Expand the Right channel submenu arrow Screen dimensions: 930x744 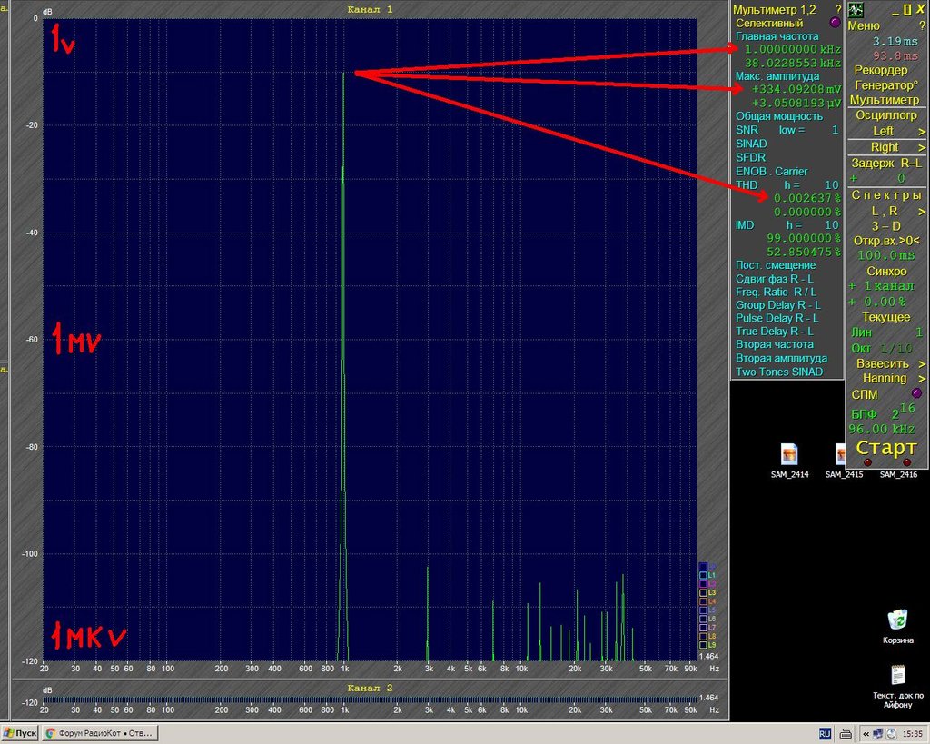pos(922,147)
